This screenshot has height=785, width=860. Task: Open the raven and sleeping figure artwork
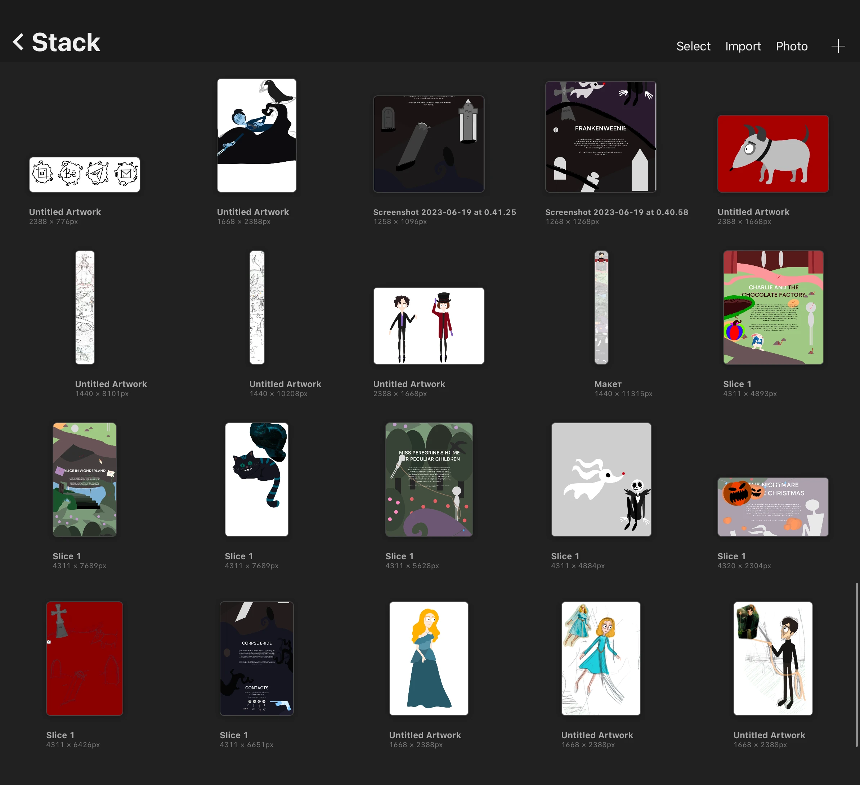click(256, 135)
